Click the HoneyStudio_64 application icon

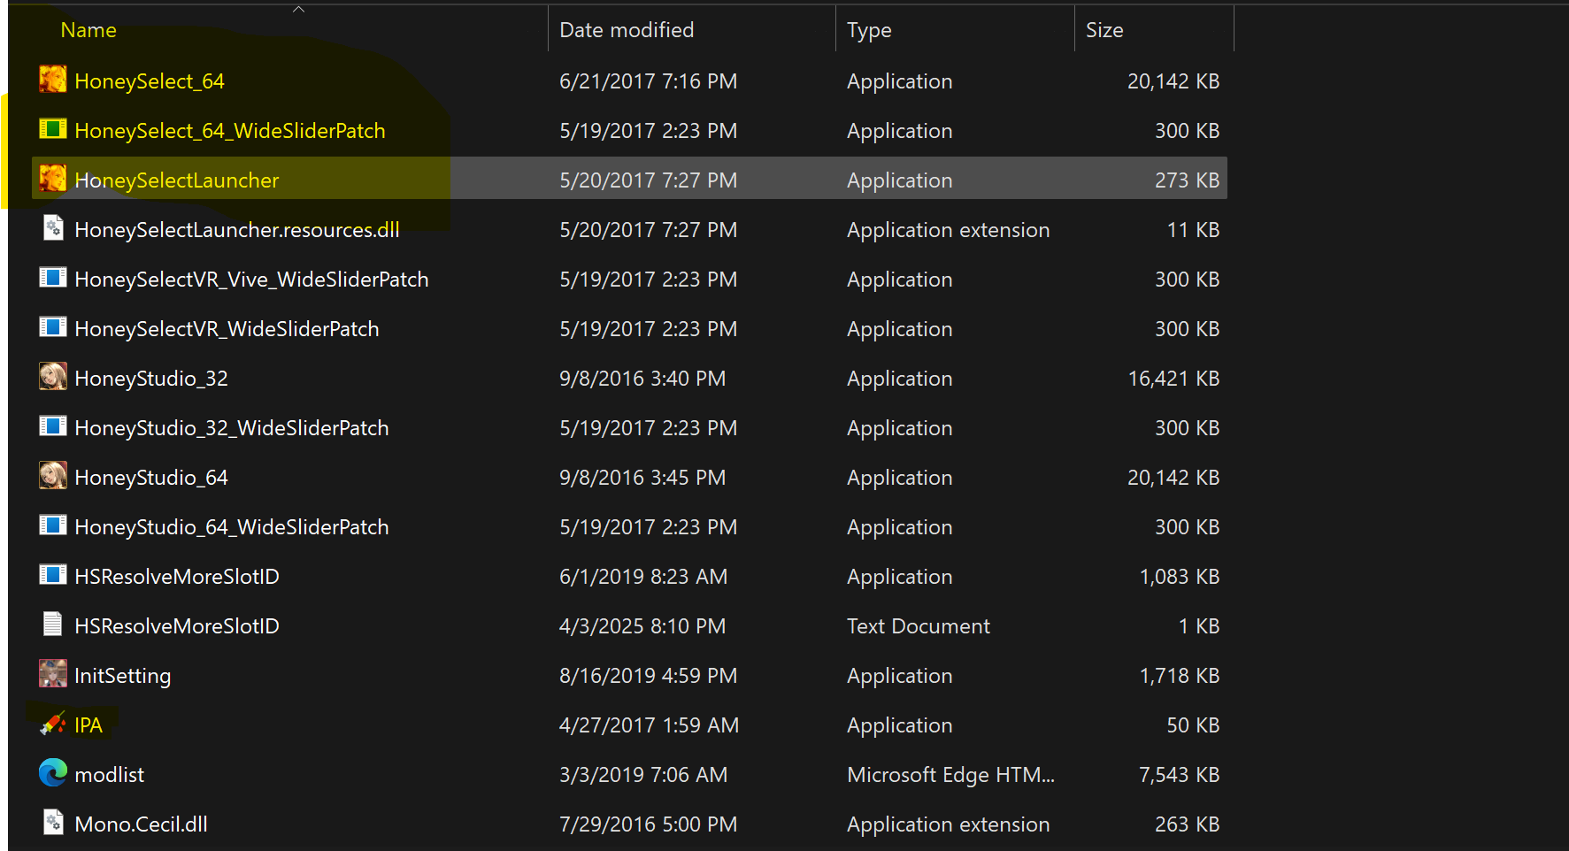pyautogui.click(x=53, y=476)
